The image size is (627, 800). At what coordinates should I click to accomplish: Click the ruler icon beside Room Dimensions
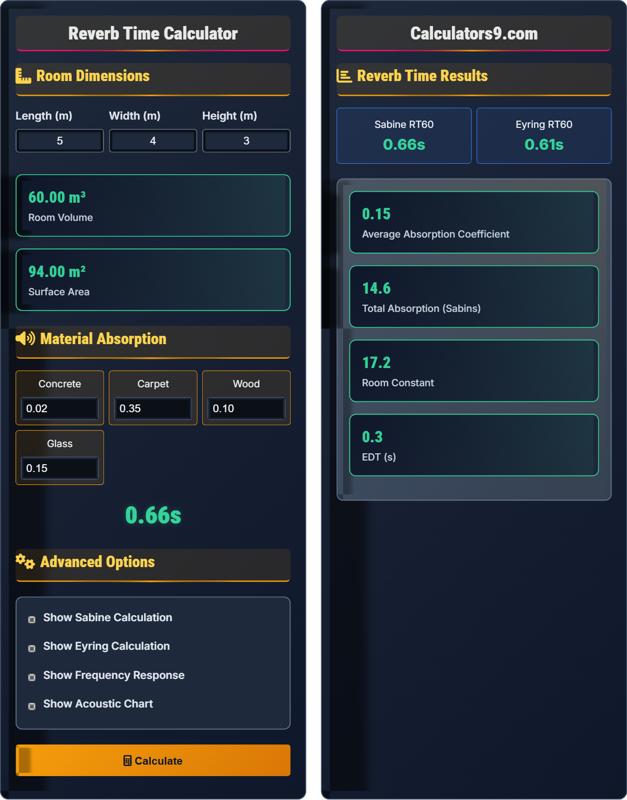[23, 76]
